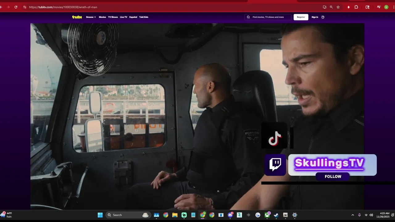
Task: Open the Tubi help question-mark icon
Action: point(323,17)
